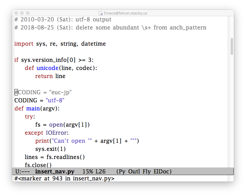Click the 'return' keyword
The image size is (246, 196).
(44, 76)
